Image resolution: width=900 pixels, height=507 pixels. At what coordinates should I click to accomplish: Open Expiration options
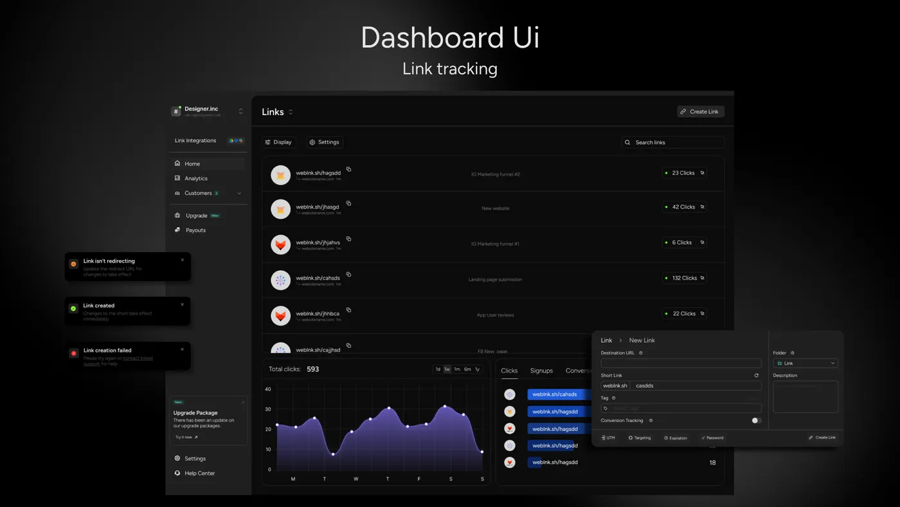tap(676, 438)
